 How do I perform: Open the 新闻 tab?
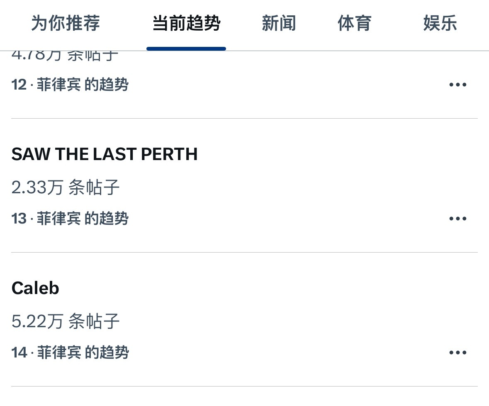click(x=279, y=23)
